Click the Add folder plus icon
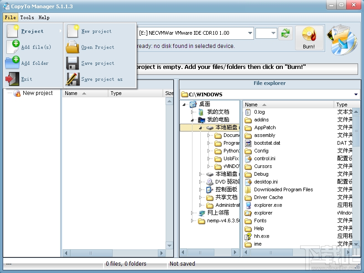Image resolution: width=364 pixels, height=273 pixels. pos(12,63)
